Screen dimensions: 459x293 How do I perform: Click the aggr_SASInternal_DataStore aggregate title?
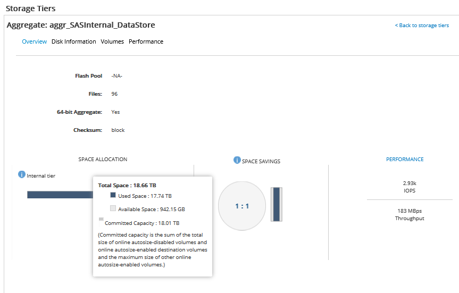point(81,25)
